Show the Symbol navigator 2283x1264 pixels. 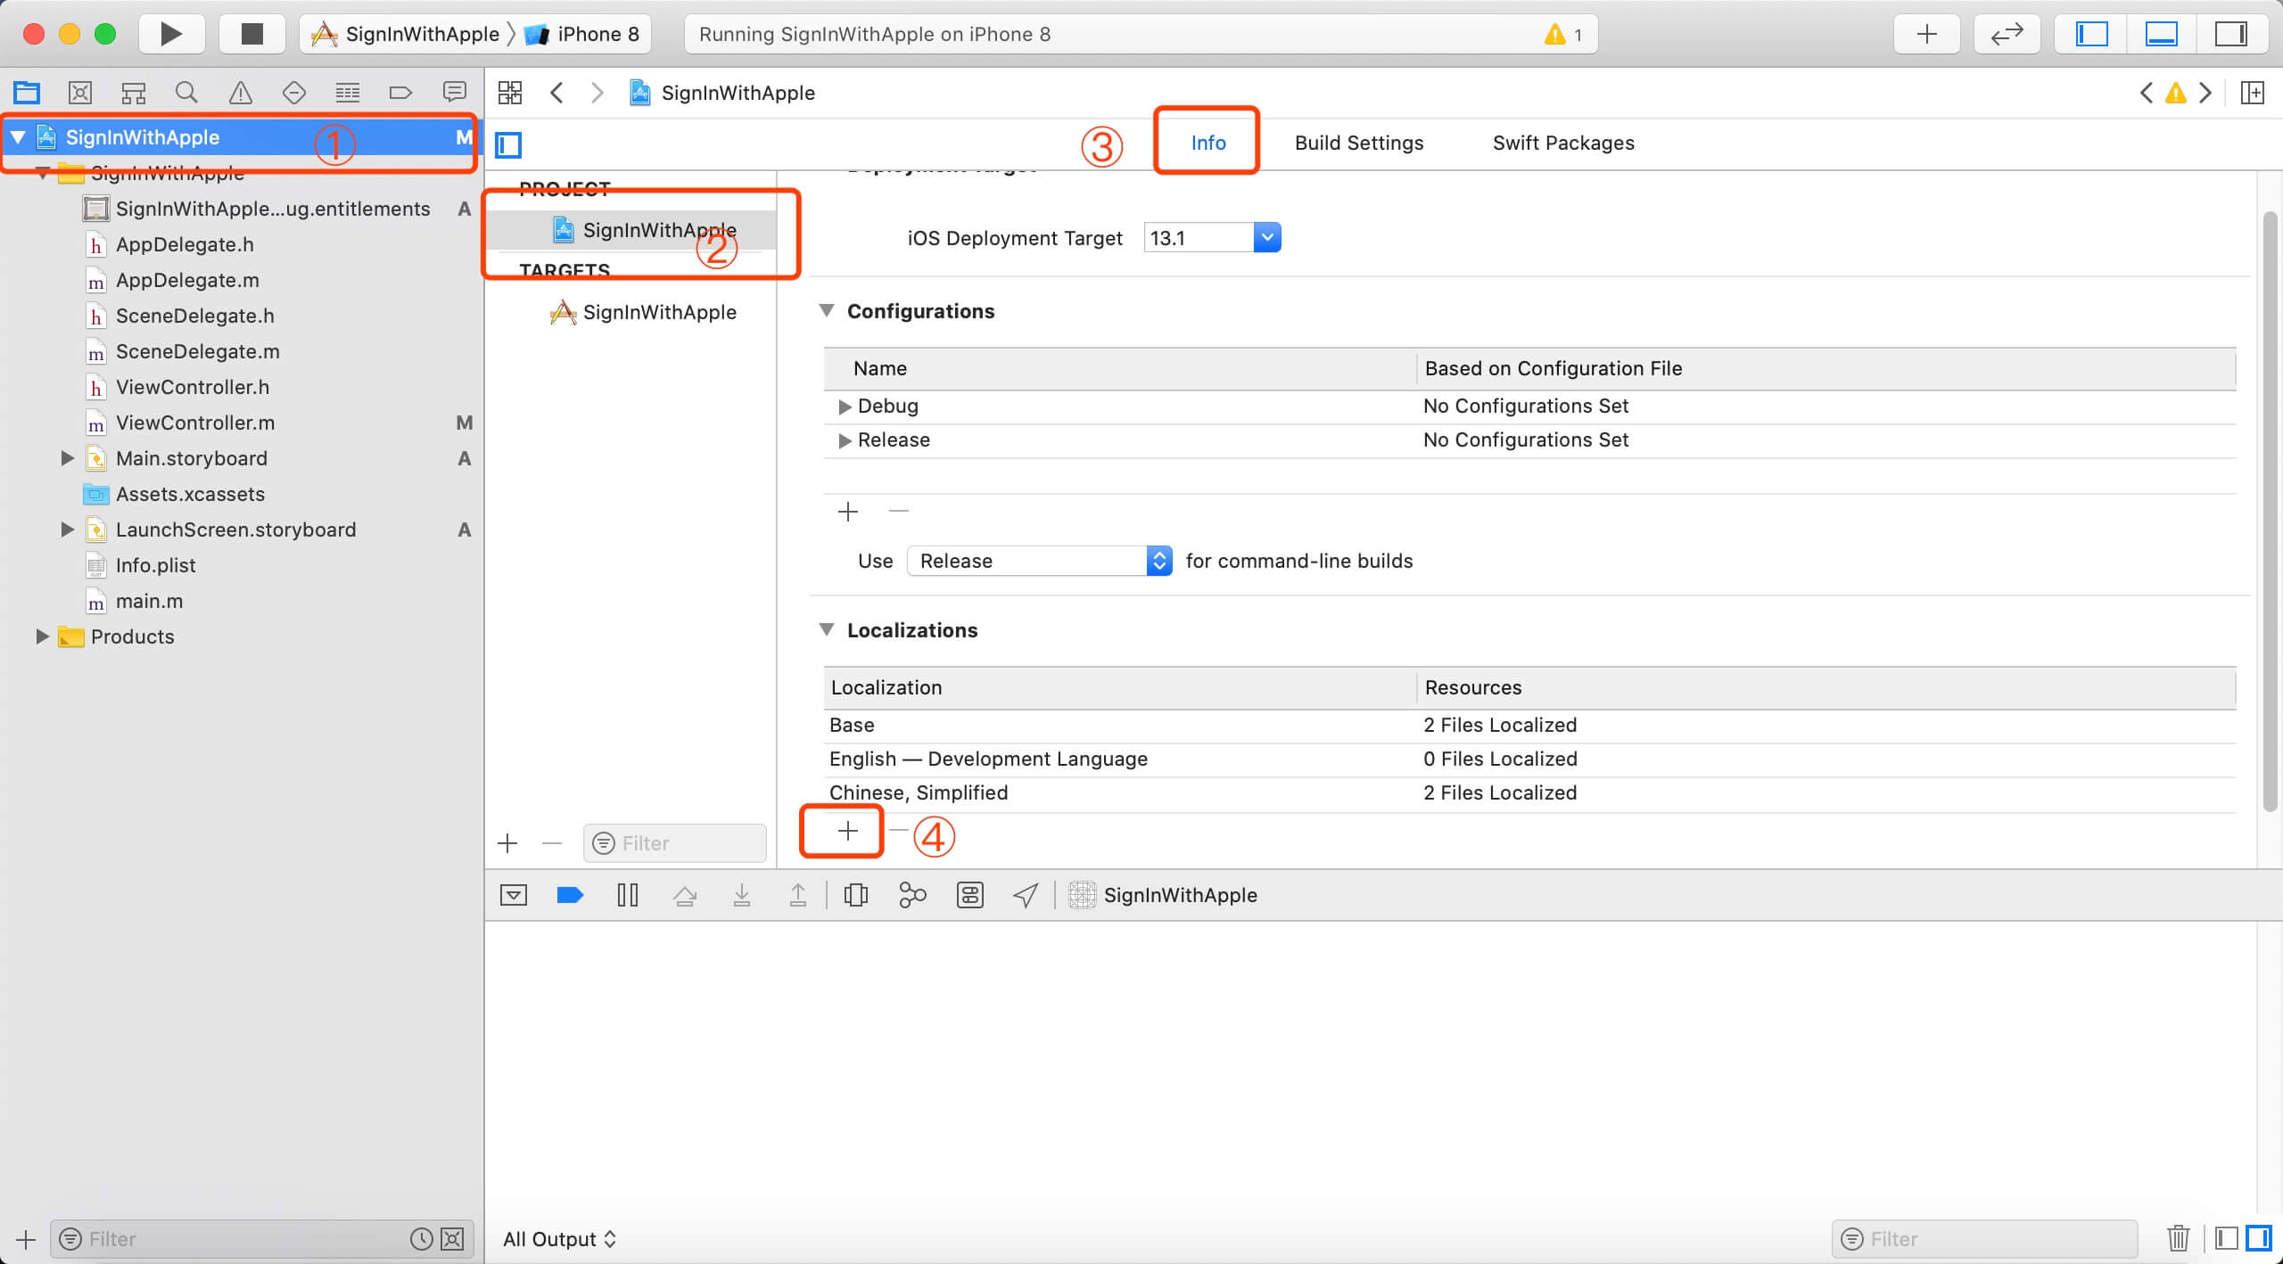coord(134,92)
